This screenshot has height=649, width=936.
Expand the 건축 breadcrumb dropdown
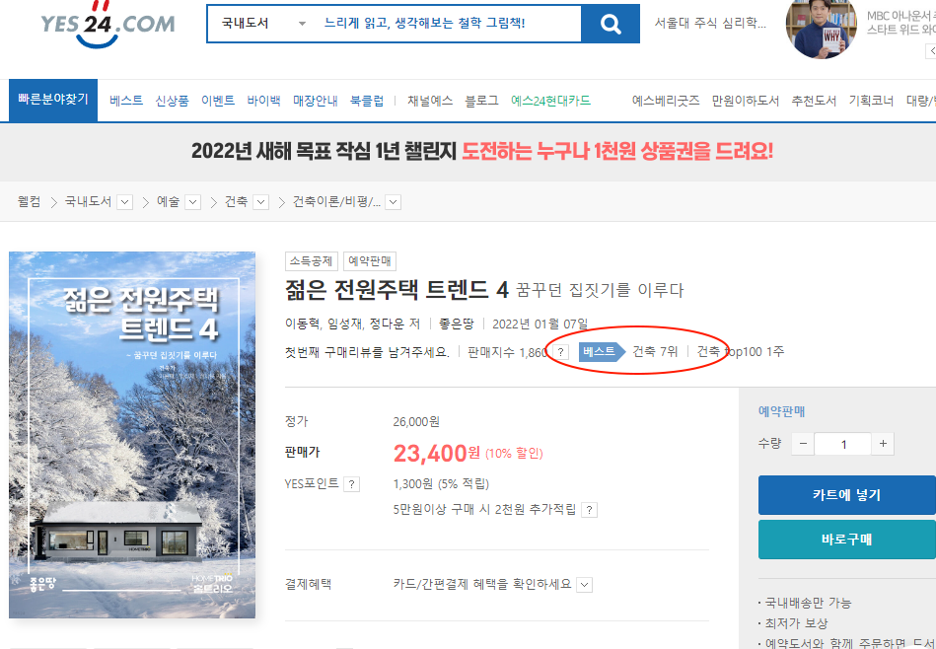(x=260, y=202)
